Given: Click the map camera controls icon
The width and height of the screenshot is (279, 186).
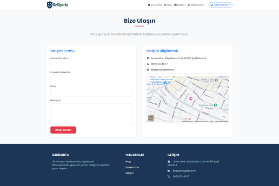Looking at the screenshot, I should [225, 116].
